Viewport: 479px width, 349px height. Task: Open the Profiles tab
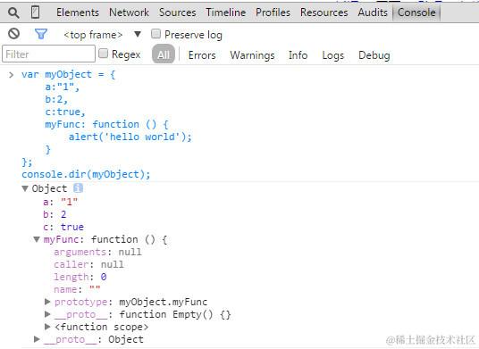click(x=273, y=12)
